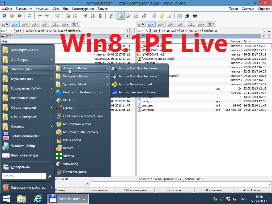Open the Конфигурация menu

point(83,9)
